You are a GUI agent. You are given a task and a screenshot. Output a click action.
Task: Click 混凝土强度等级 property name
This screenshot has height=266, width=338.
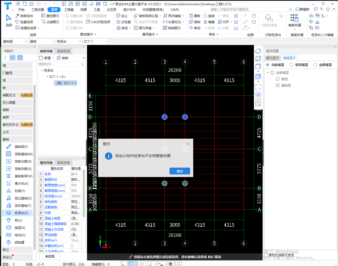(56, 224)
